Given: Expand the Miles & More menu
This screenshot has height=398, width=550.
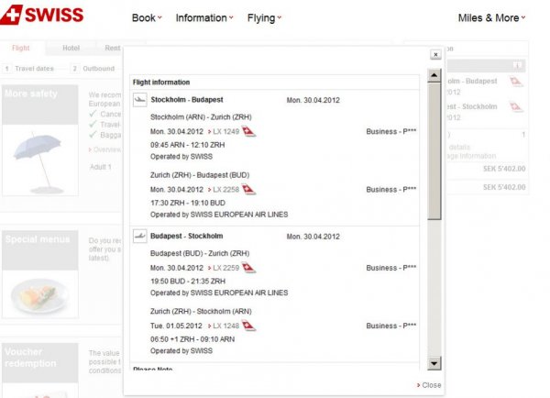Looking at the screenshot, I should pos(491,17).
